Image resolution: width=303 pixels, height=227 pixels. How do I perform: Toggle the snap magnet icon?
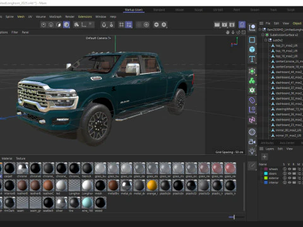tap(104, 25)
